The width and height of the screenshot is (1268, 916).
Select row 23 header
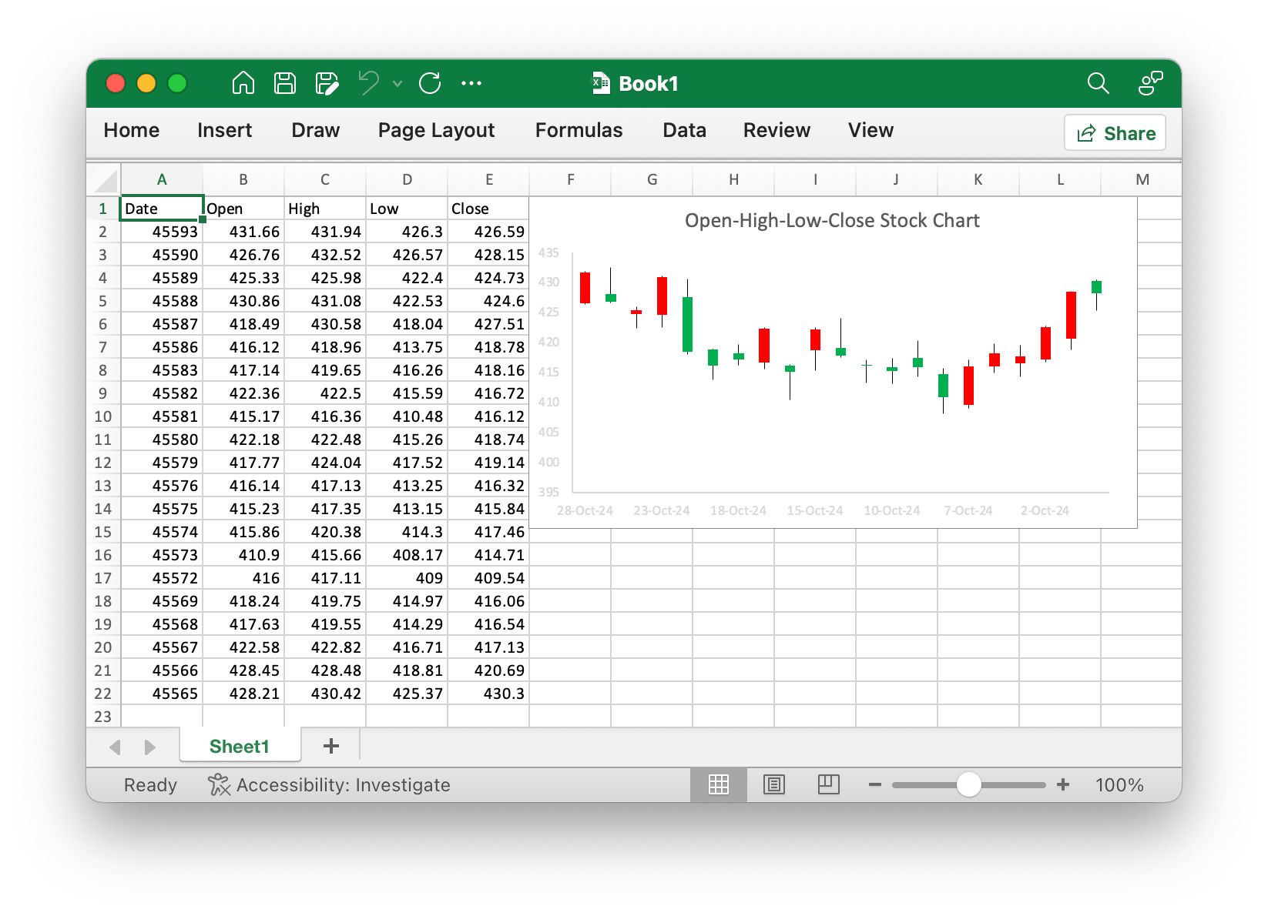[x=103, y=717]
